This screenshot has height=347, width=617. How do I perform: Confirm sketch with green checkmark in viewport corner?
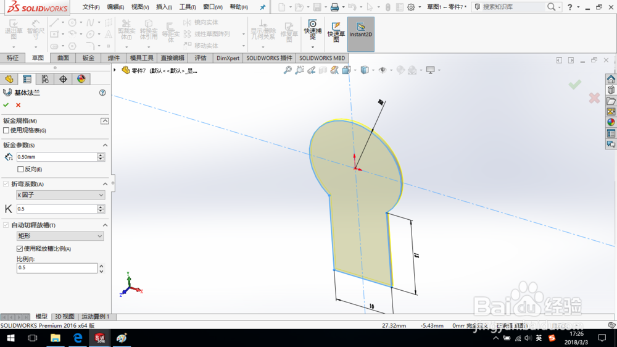tap(575, 84)
